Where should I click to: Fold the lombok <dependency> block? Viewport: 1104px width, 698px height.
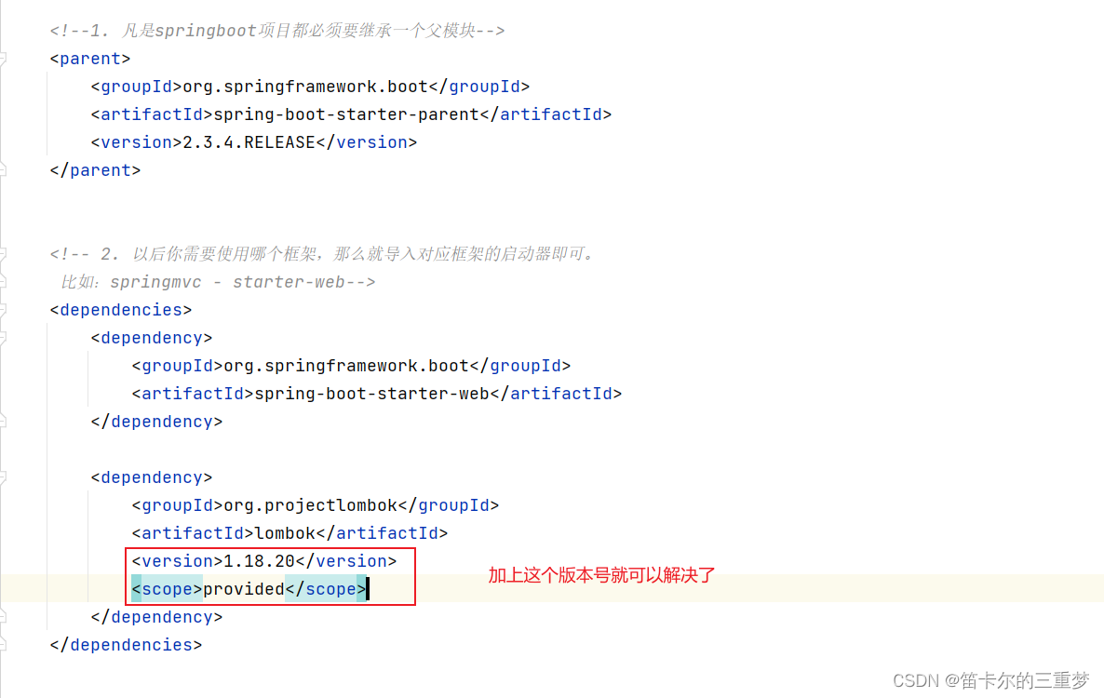click(x=3, y=477)
